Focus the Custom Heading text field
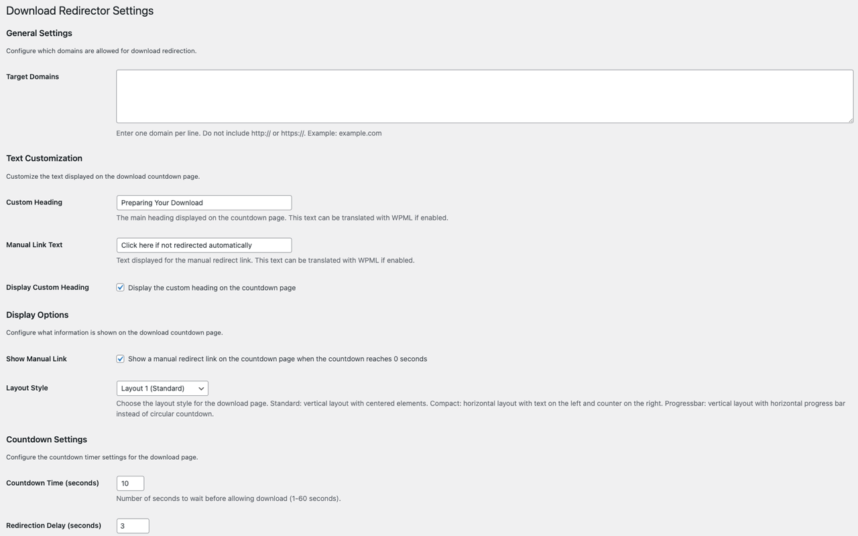Screen dimensions: 858x536 tap(204, 202)
